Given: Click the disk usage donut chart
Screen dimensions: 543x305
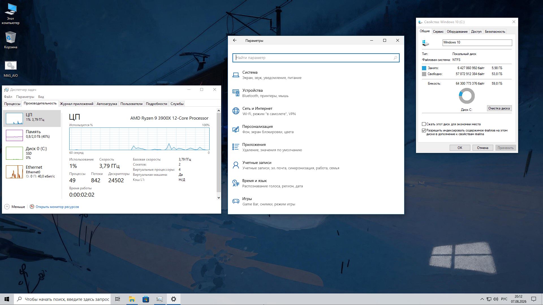Looking at the screenshot, I should 467,96.
